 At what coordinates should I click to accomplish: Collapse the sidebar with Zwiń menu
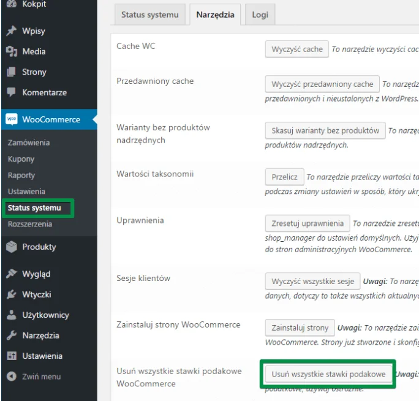(34, 377)
